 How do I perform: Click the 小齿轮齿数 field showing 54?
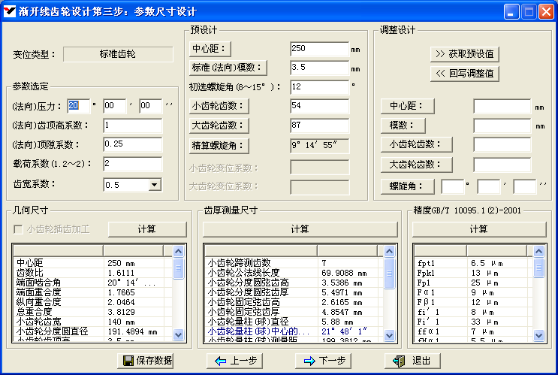point(319,106)
